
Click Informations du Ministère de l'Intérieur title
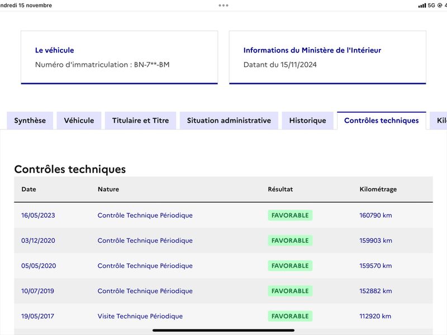pyautogui.click(x=312, y=50)
